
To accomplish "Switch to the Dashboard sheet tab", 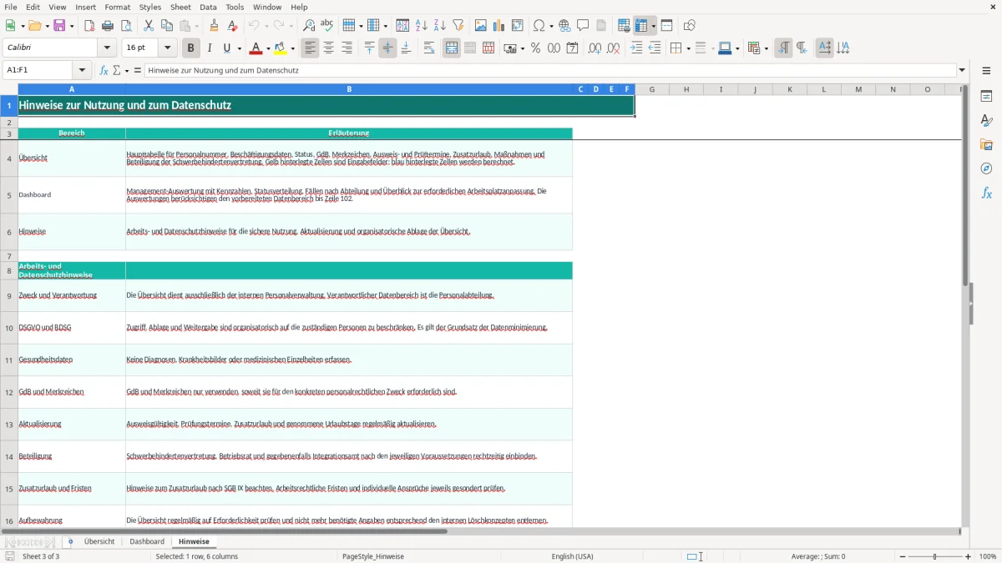I will [147, 541].
